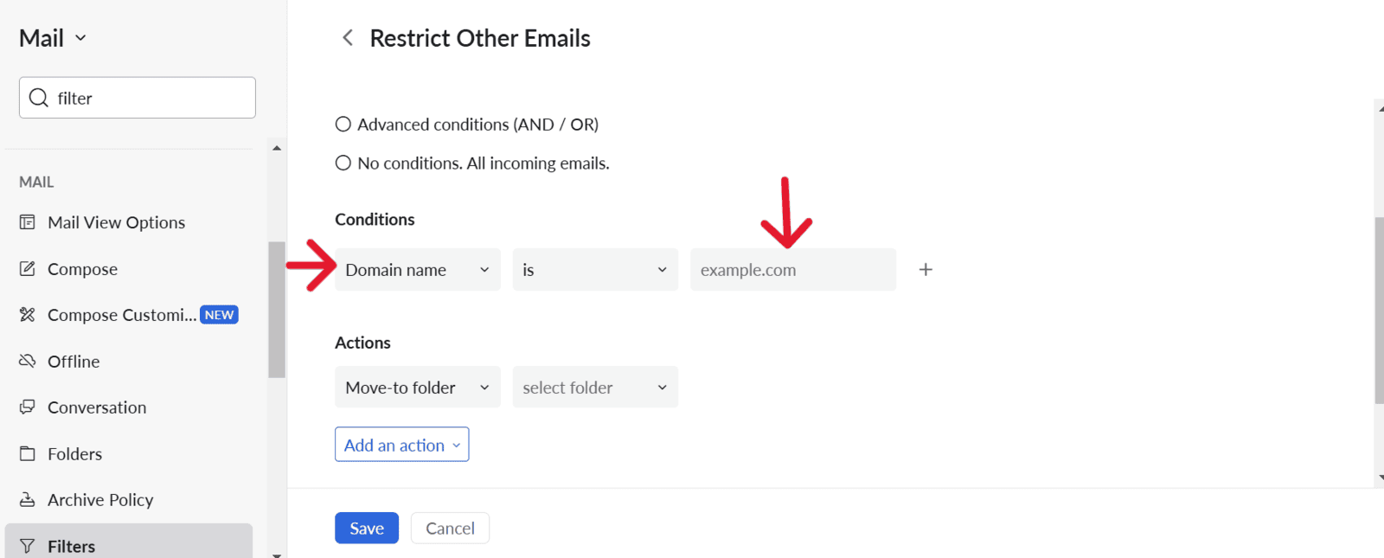Open the 'is' operator dropdown
Image resolution: width=1384 pixels, height=558 pixels.
pos(595,270)
